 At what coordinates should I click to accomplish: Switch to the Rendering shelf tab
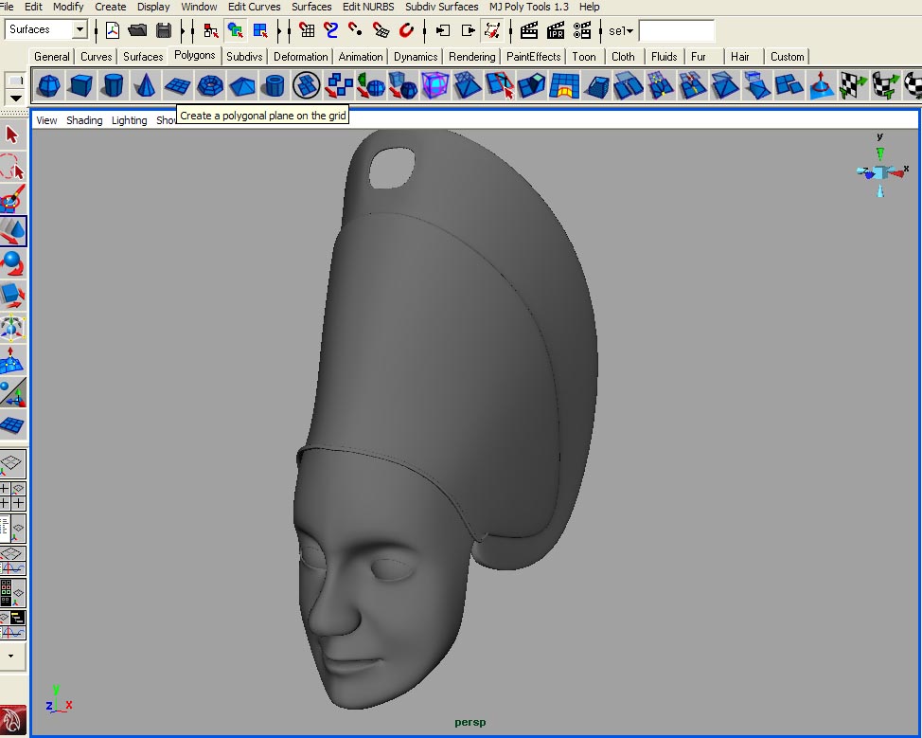point(471,57)
